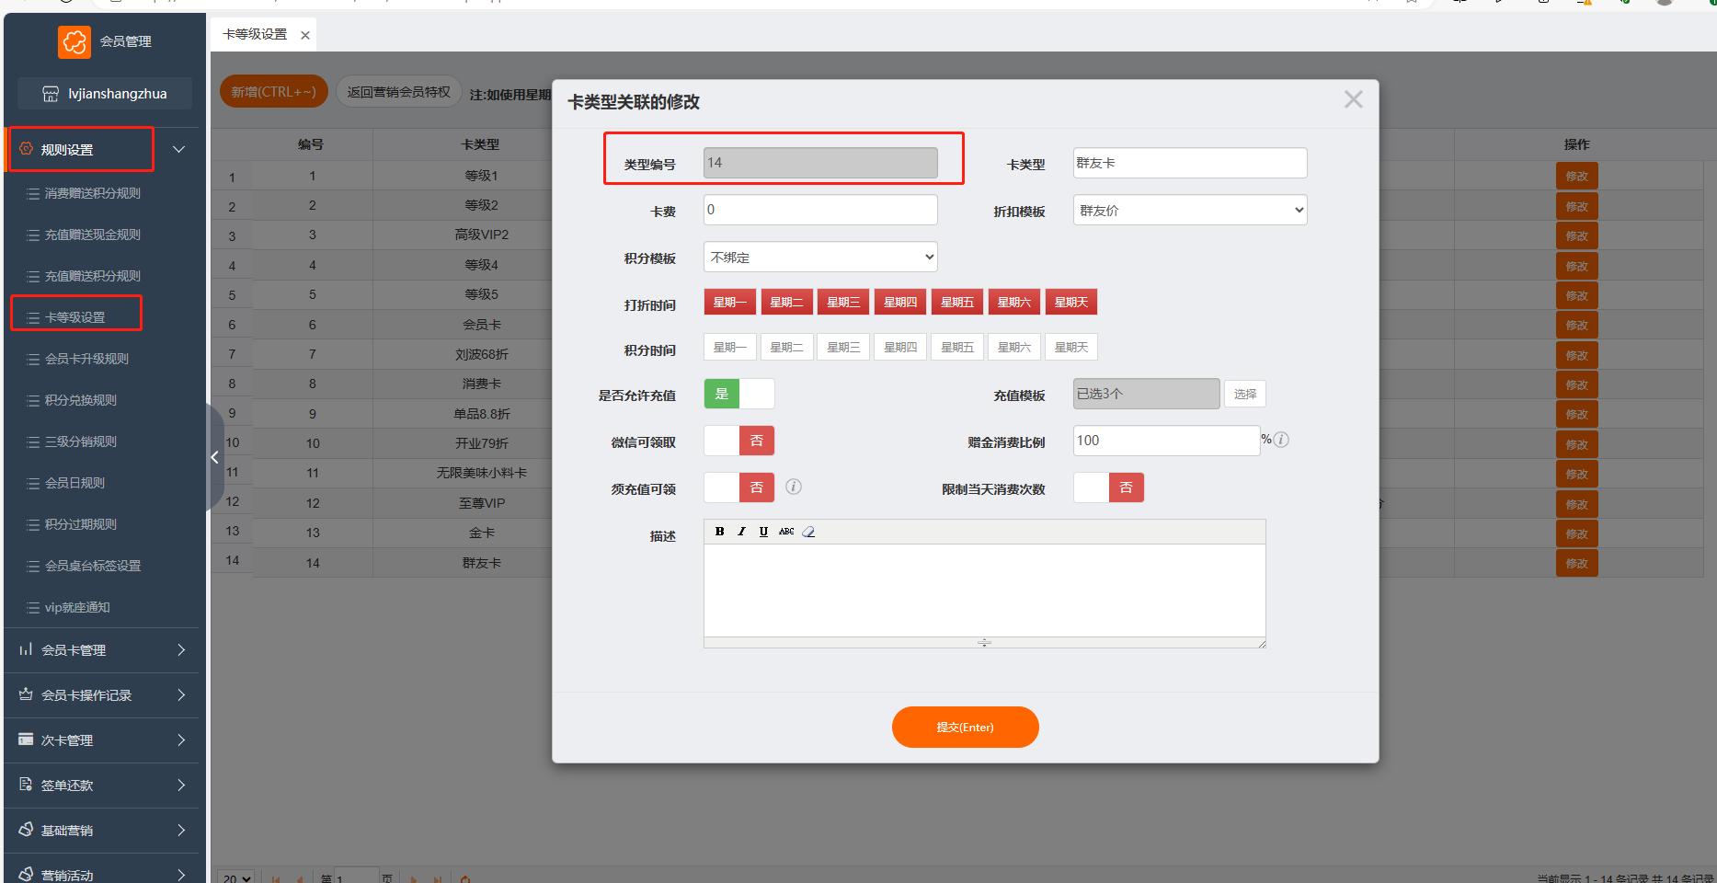Click 提交(Enter) submit button

[x=966, y=727]
